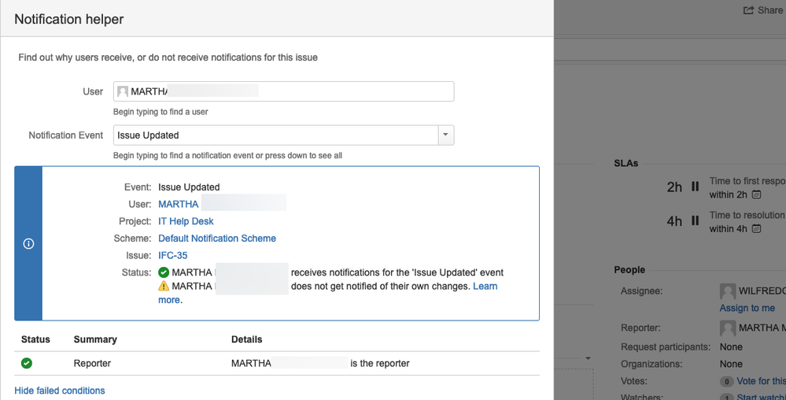
Task: Click the assignee WILFREDO avatar icon
Action: (x=728, y=291)
